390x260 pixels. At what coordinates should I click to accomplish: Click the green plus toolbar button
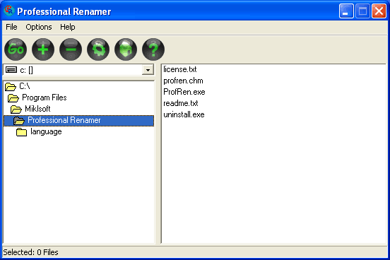coord(43,49)
